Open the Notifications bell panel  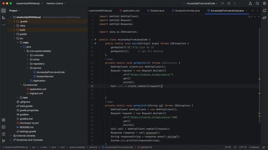[264, 11]
